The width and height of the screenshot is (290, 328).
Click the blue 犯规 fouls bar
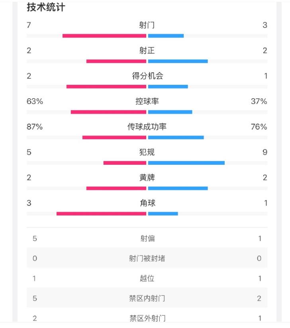click(x=186, y=163)
